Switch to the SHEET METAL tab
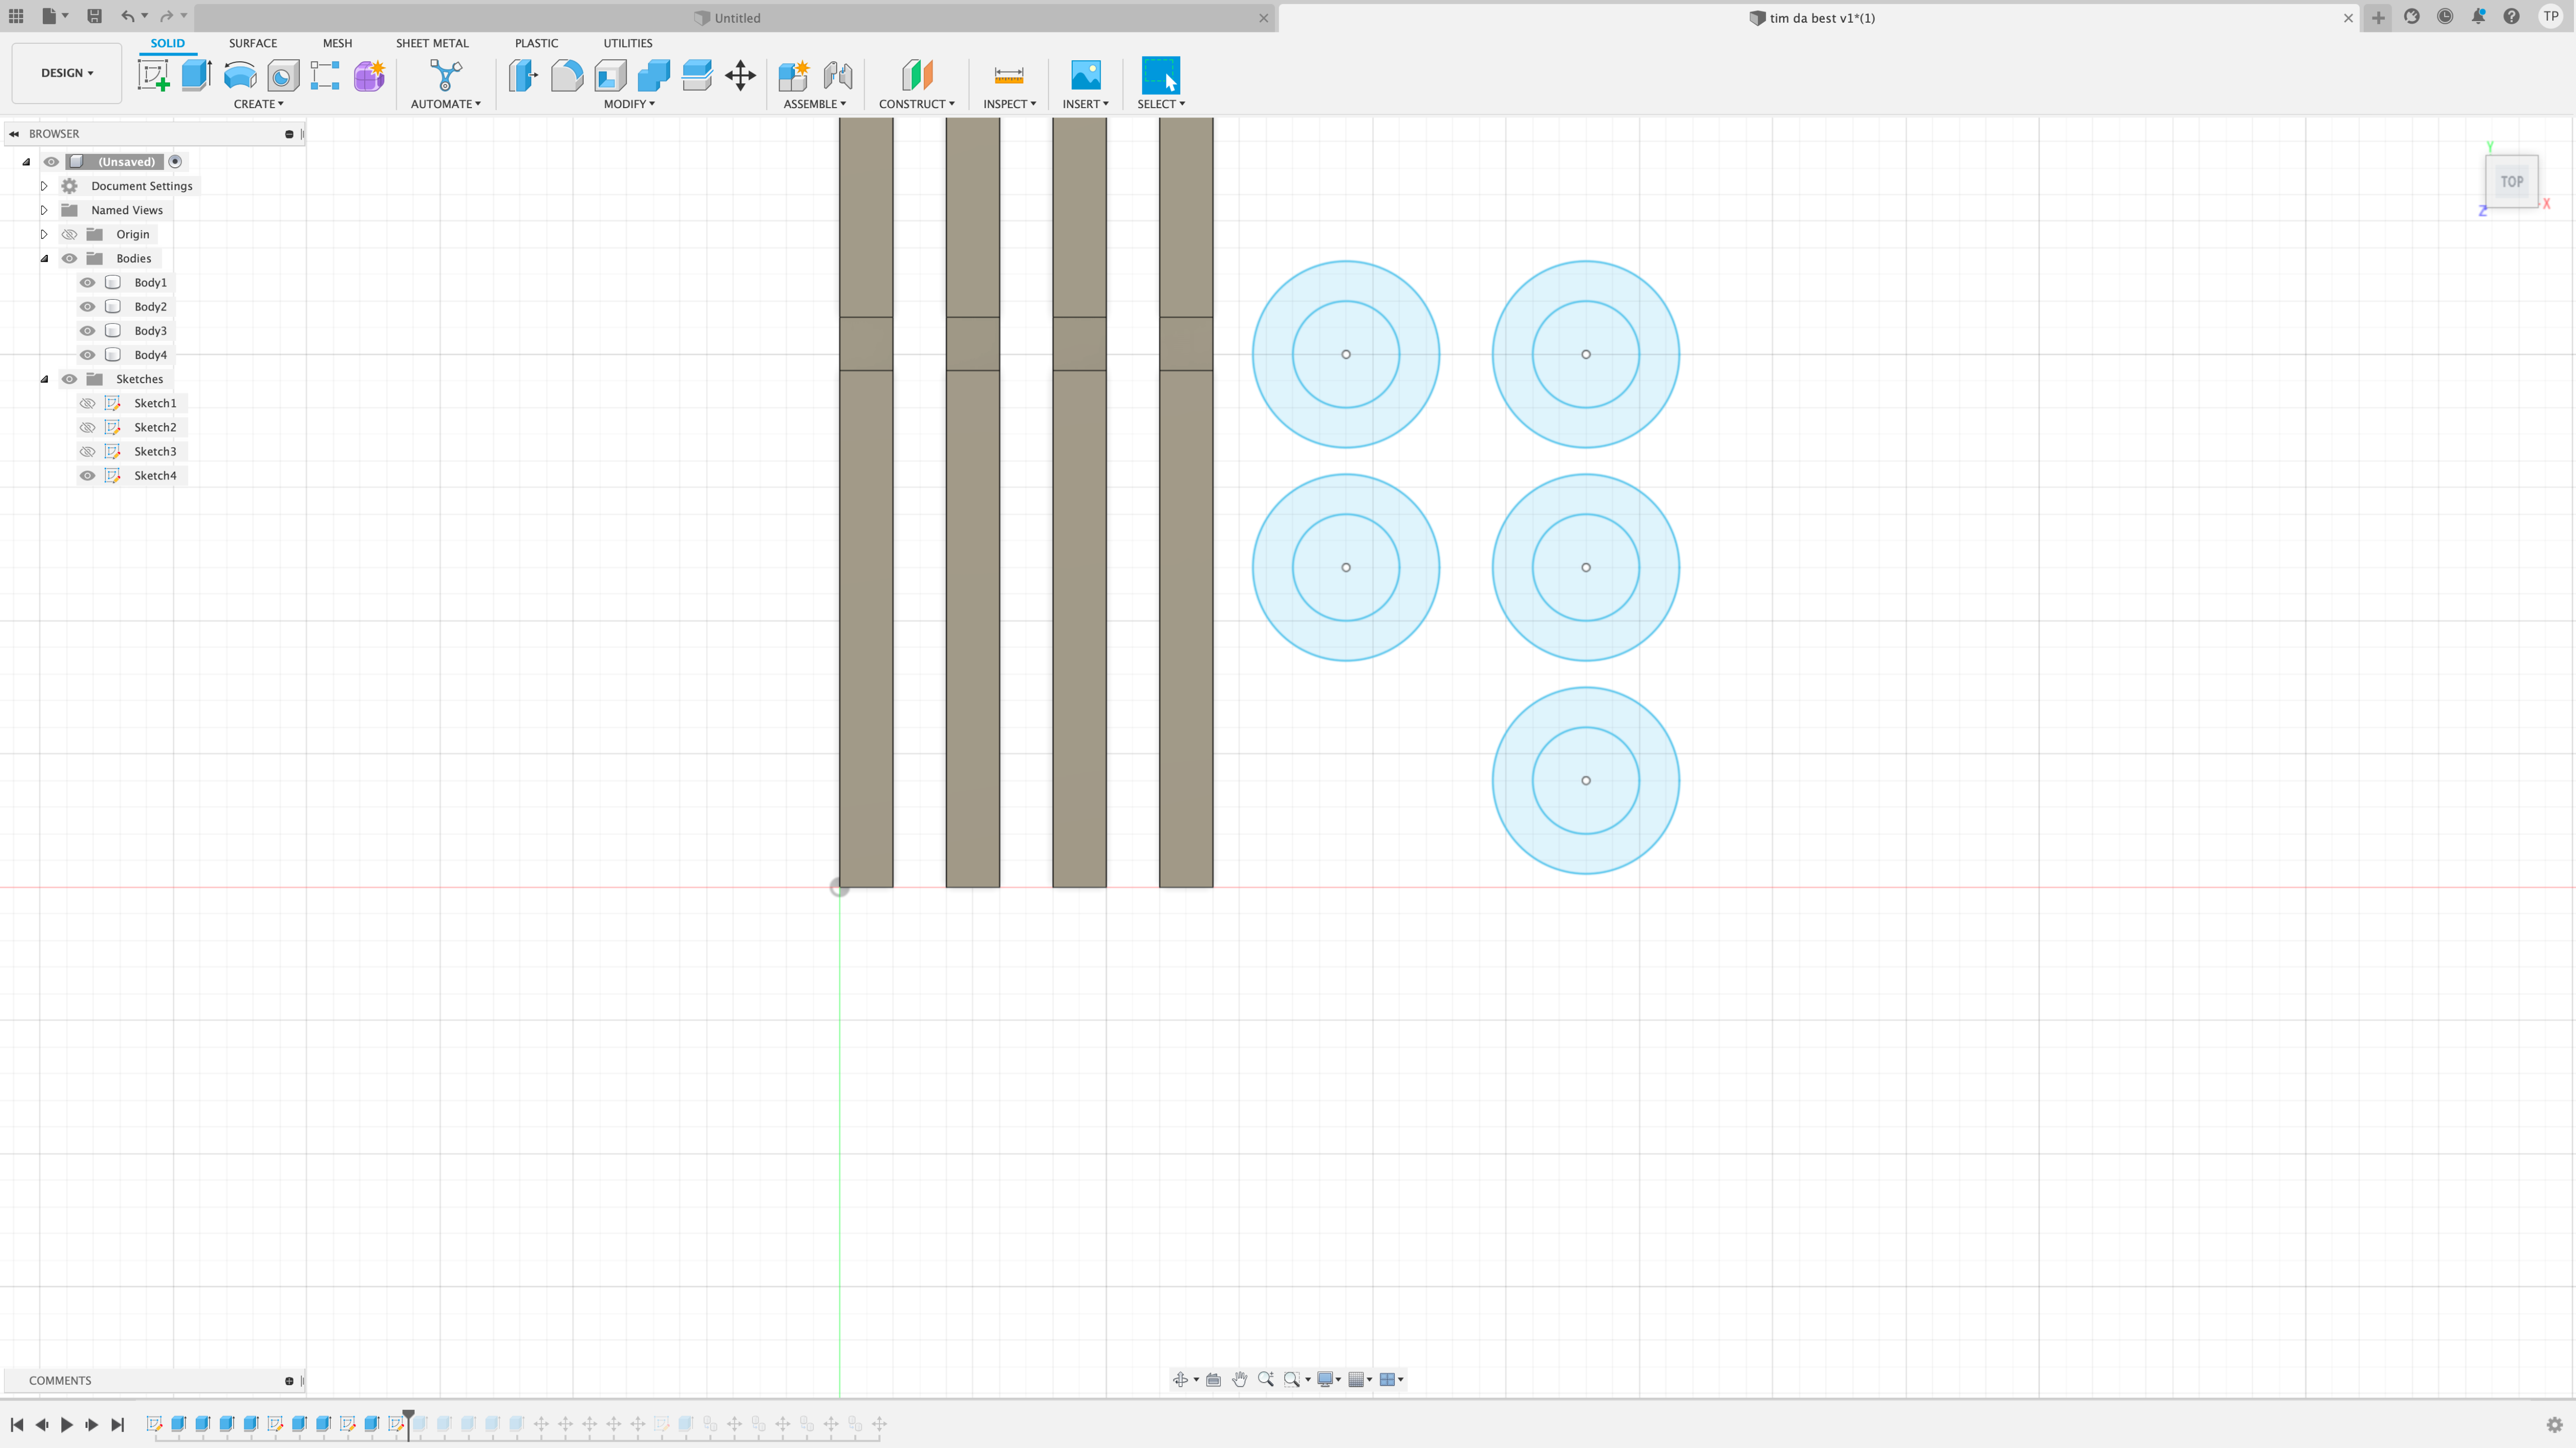The width and height of the screenshot is (2576, 1448). (x=432, y=43)
